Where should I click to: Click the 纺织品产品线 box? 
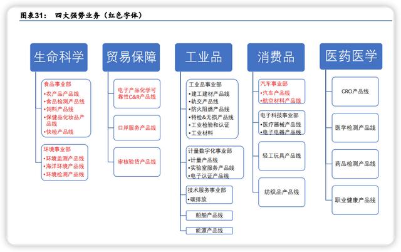(x=281, y=191)
